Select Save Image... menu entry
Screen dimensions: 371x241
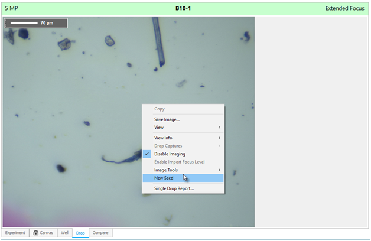(183, 119)
